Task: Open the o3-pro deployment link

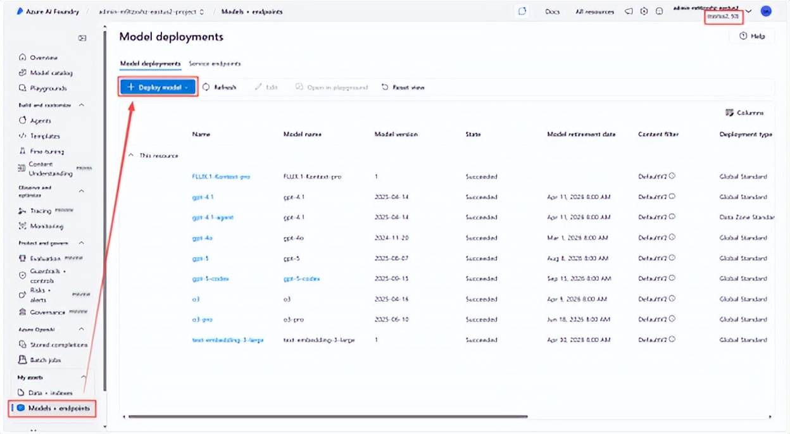Action: pos(201,319)
